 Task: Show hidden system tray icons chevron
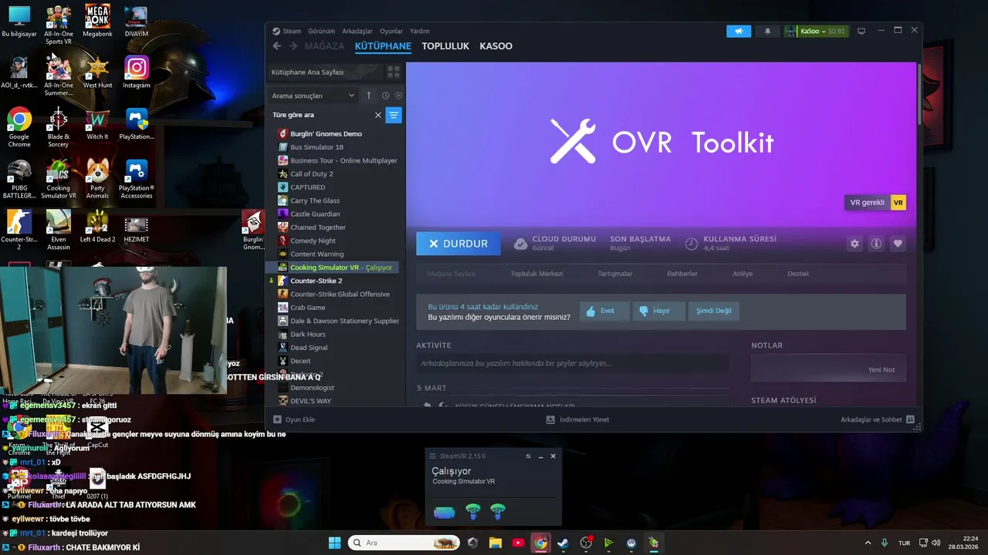click(x=868, y=543)
